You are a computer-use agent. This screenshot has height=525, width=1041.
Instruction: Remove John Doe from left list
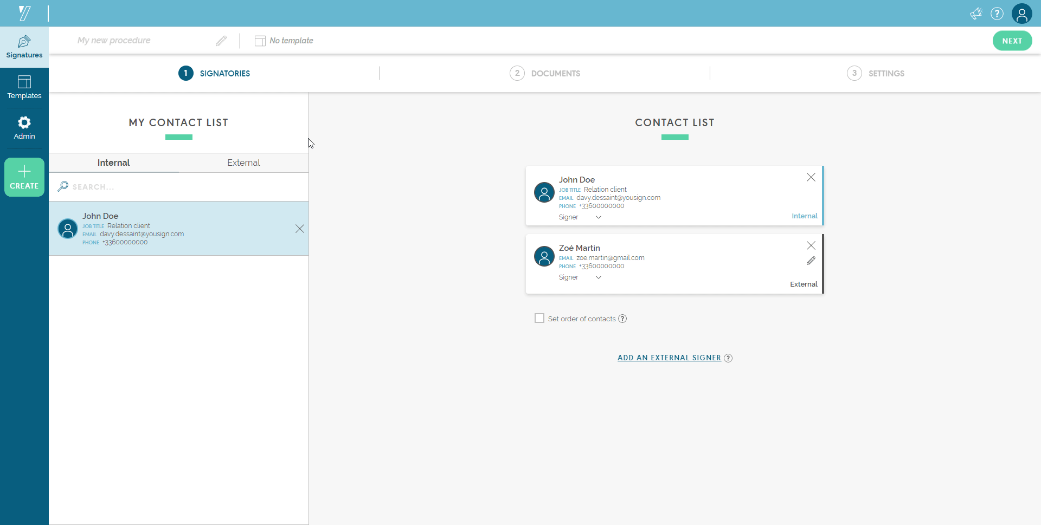click(x=300, y=229)
